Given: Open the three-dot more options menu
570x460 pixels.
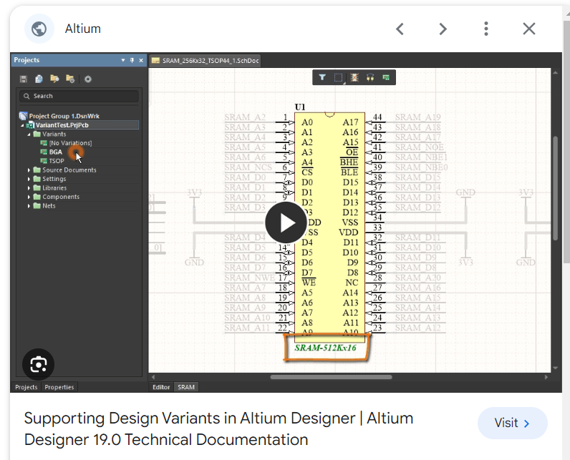Looking at the screenshot, I should click(486, 29).
